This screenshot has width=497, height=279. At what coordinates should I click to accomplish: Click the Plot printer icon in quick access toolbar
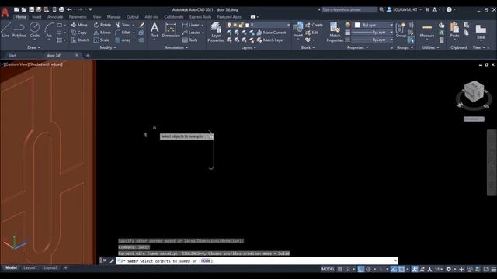tap(61, 9)
